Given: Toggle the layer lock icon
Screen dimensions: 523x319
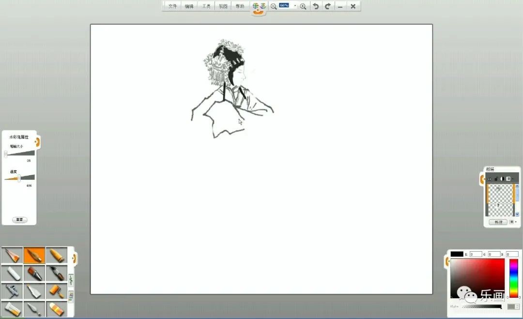Looking at the screenshot, I should [x=496, y=179].
